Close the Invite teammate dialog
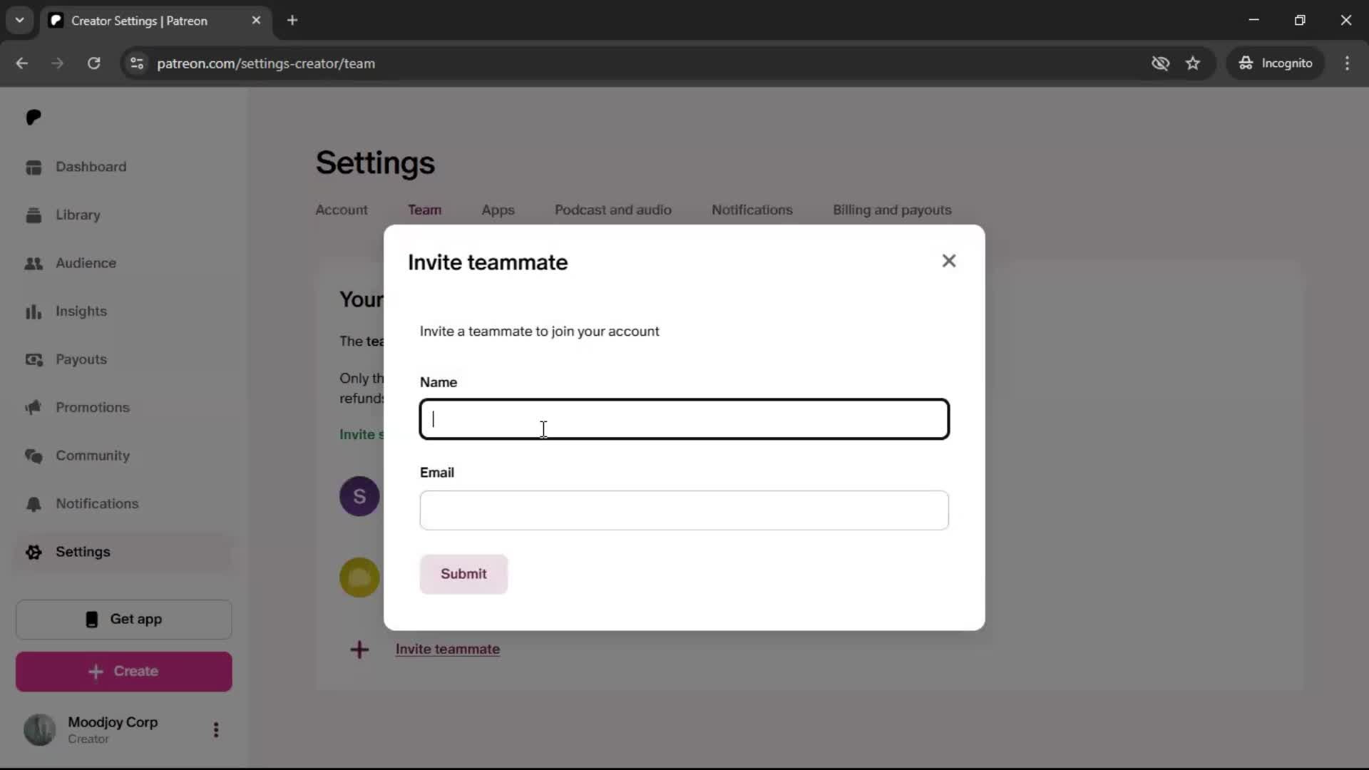 coord(948,261)
